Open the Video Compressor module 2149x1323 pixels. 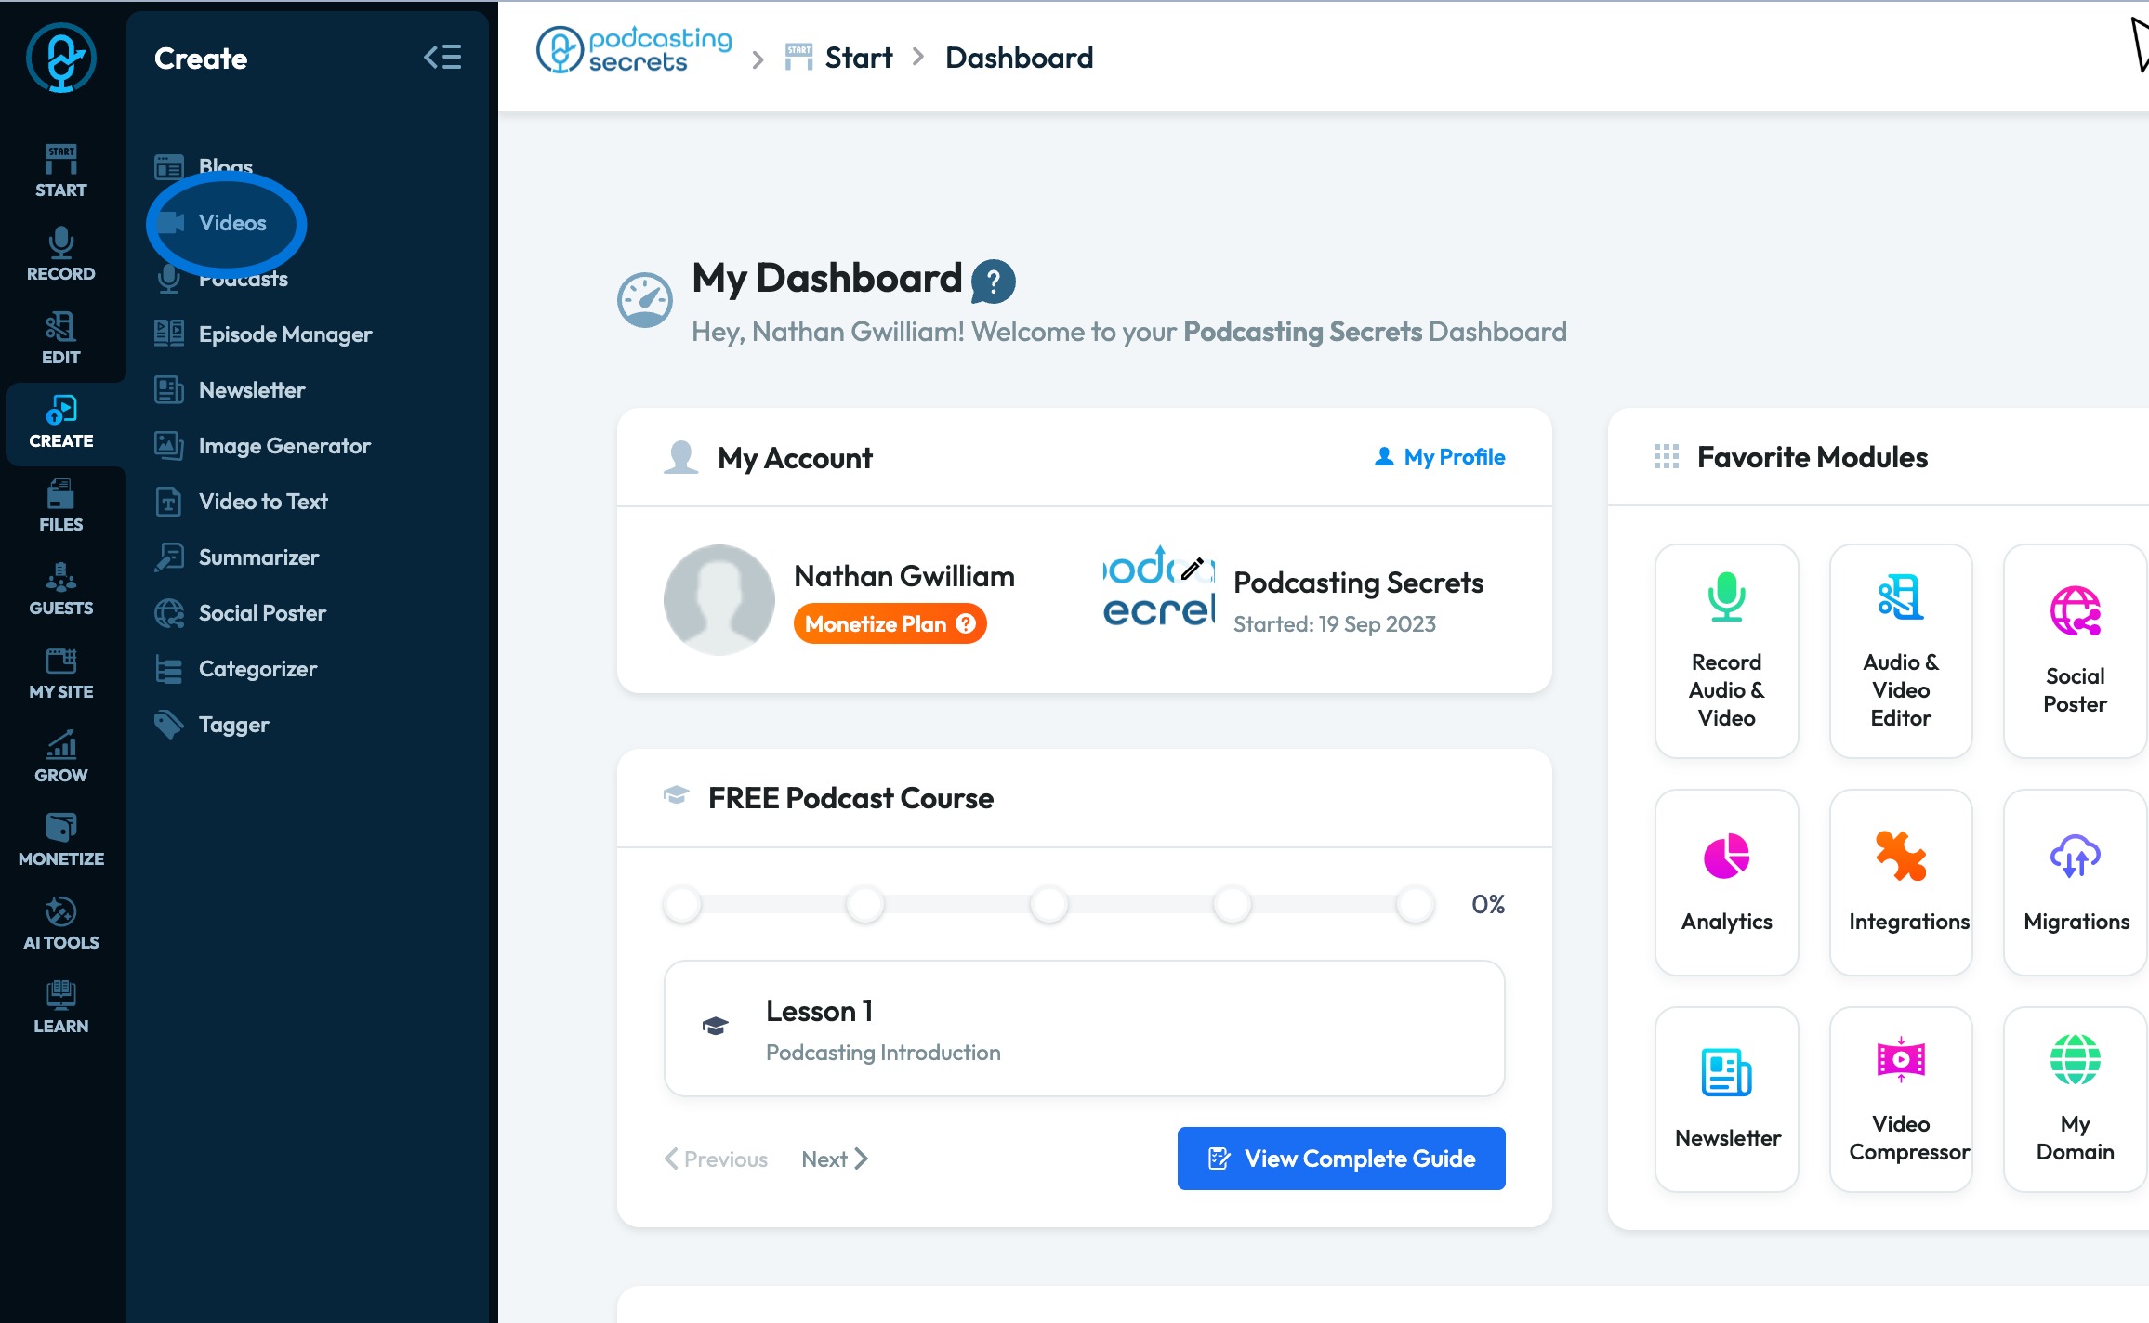tap(1901, 1098)
